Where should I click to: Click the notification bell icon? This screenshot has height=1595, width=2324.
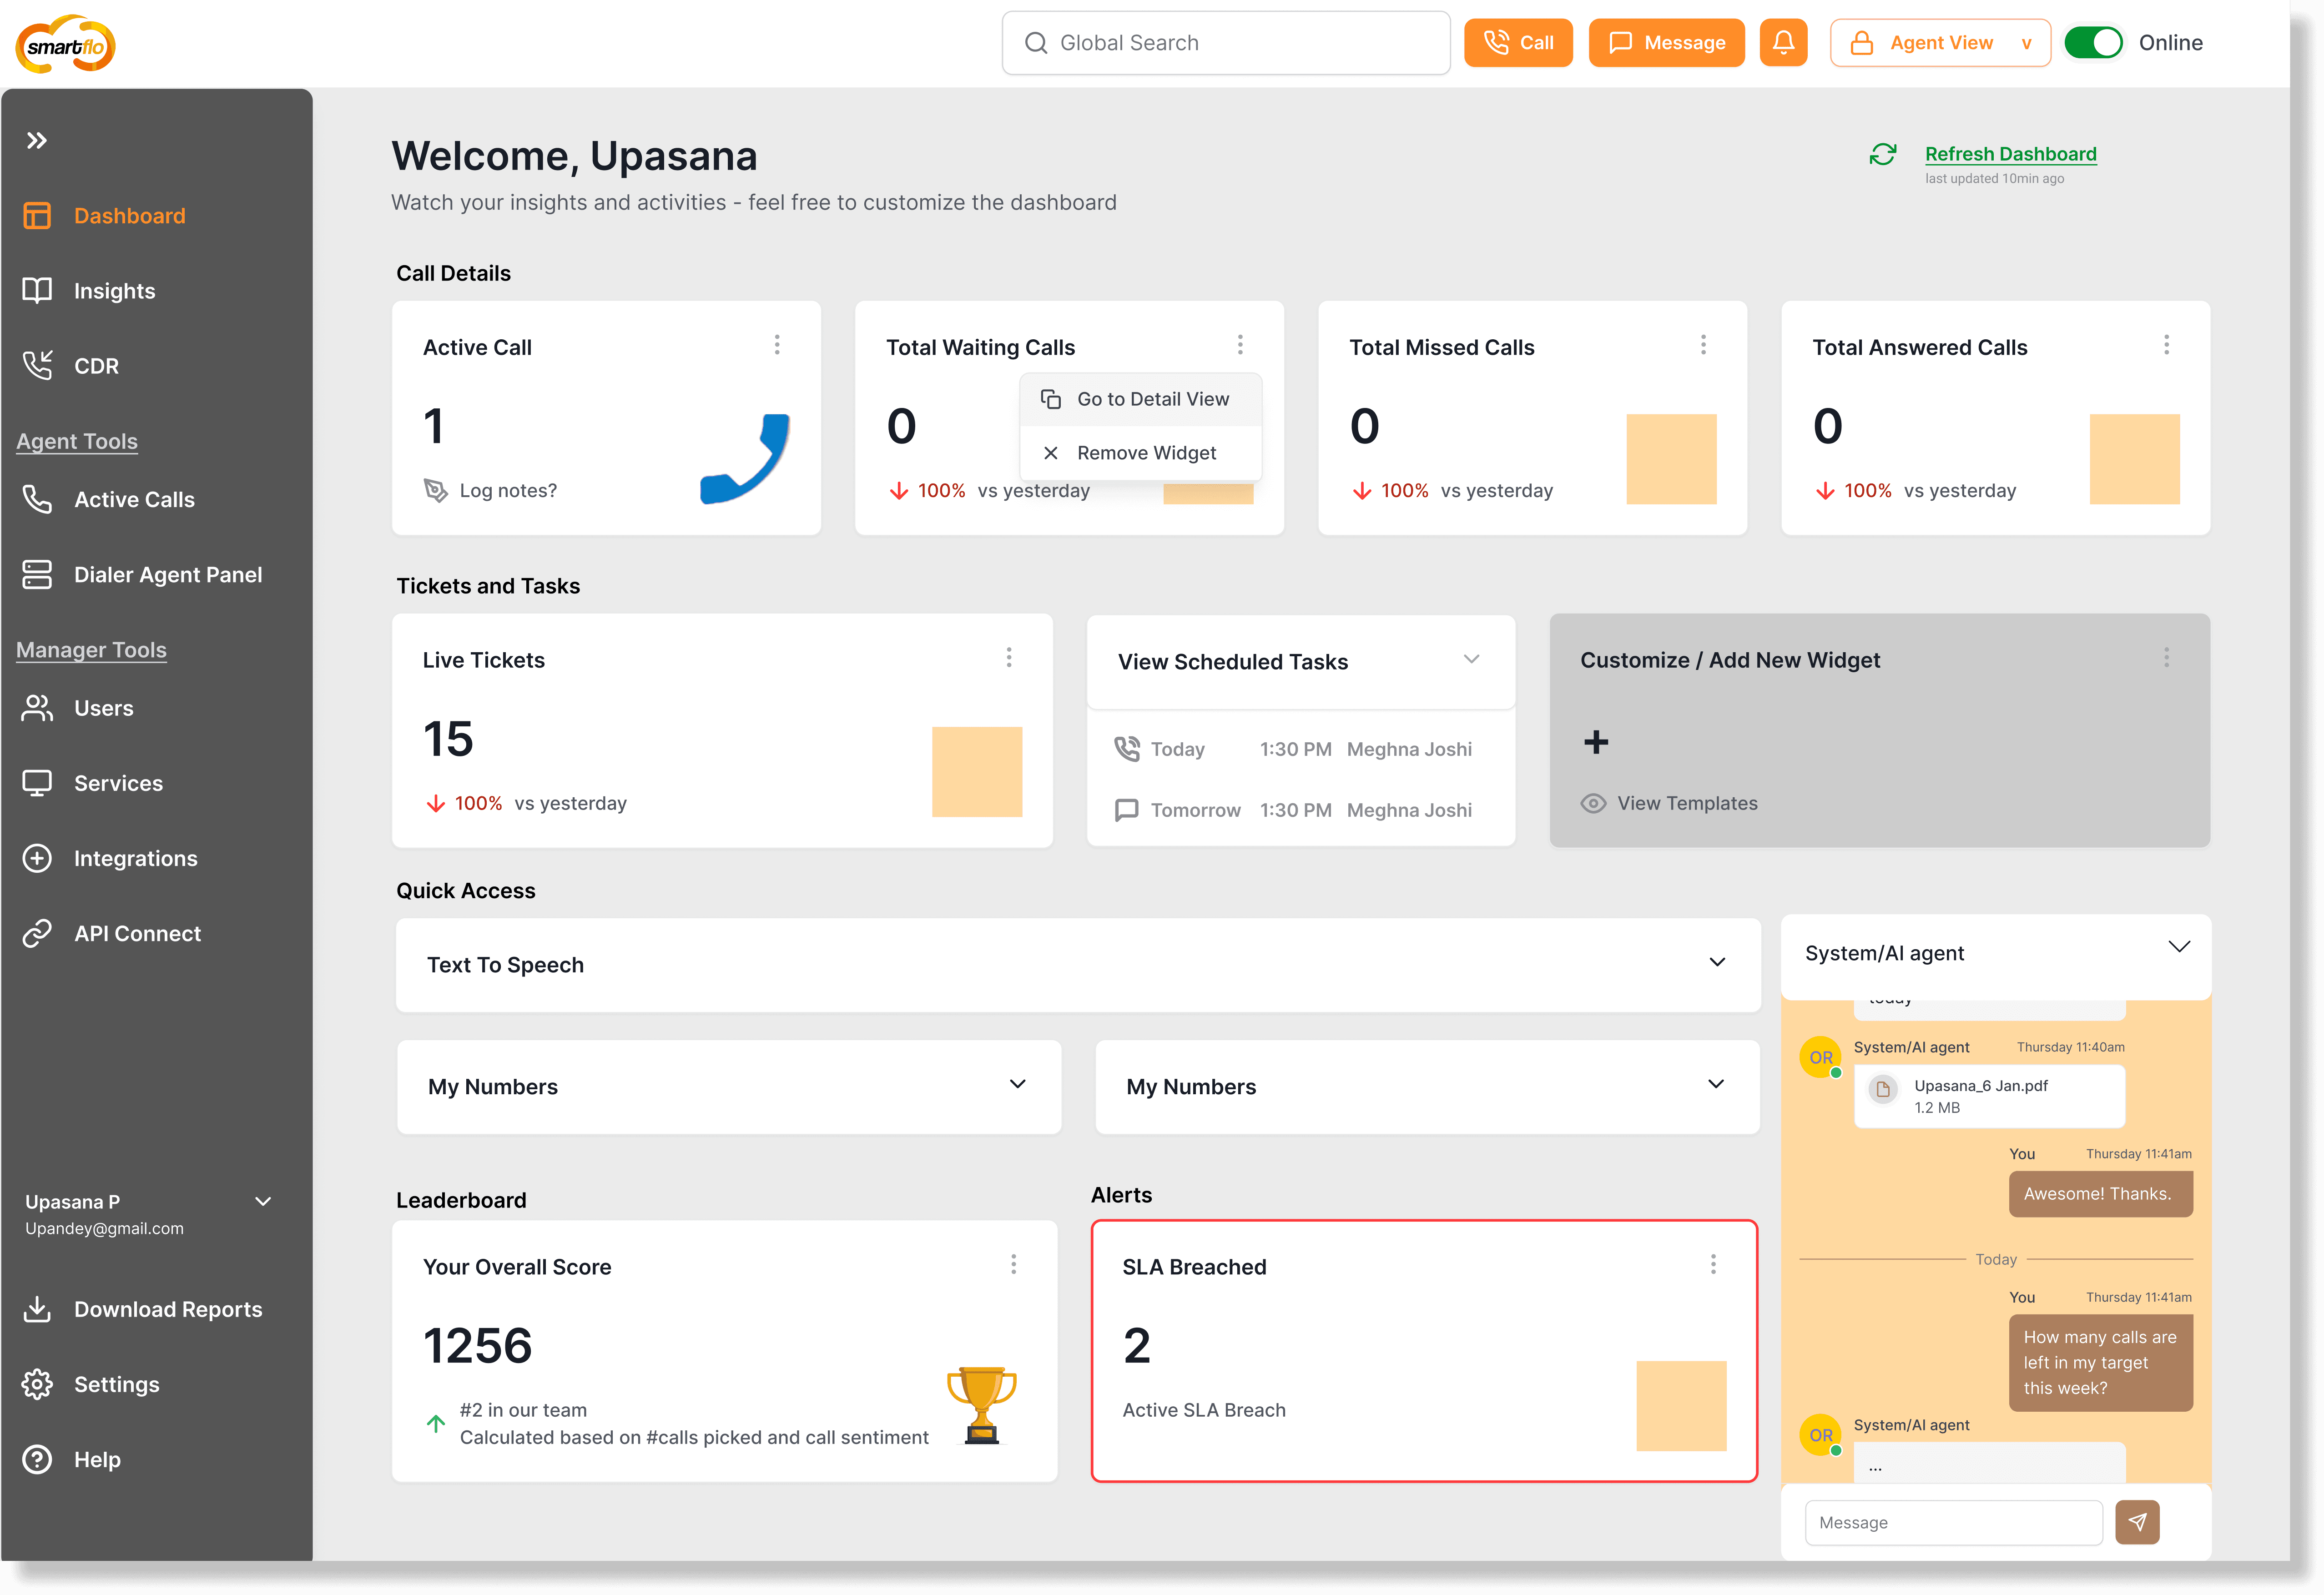click(x=1783, y=43)
